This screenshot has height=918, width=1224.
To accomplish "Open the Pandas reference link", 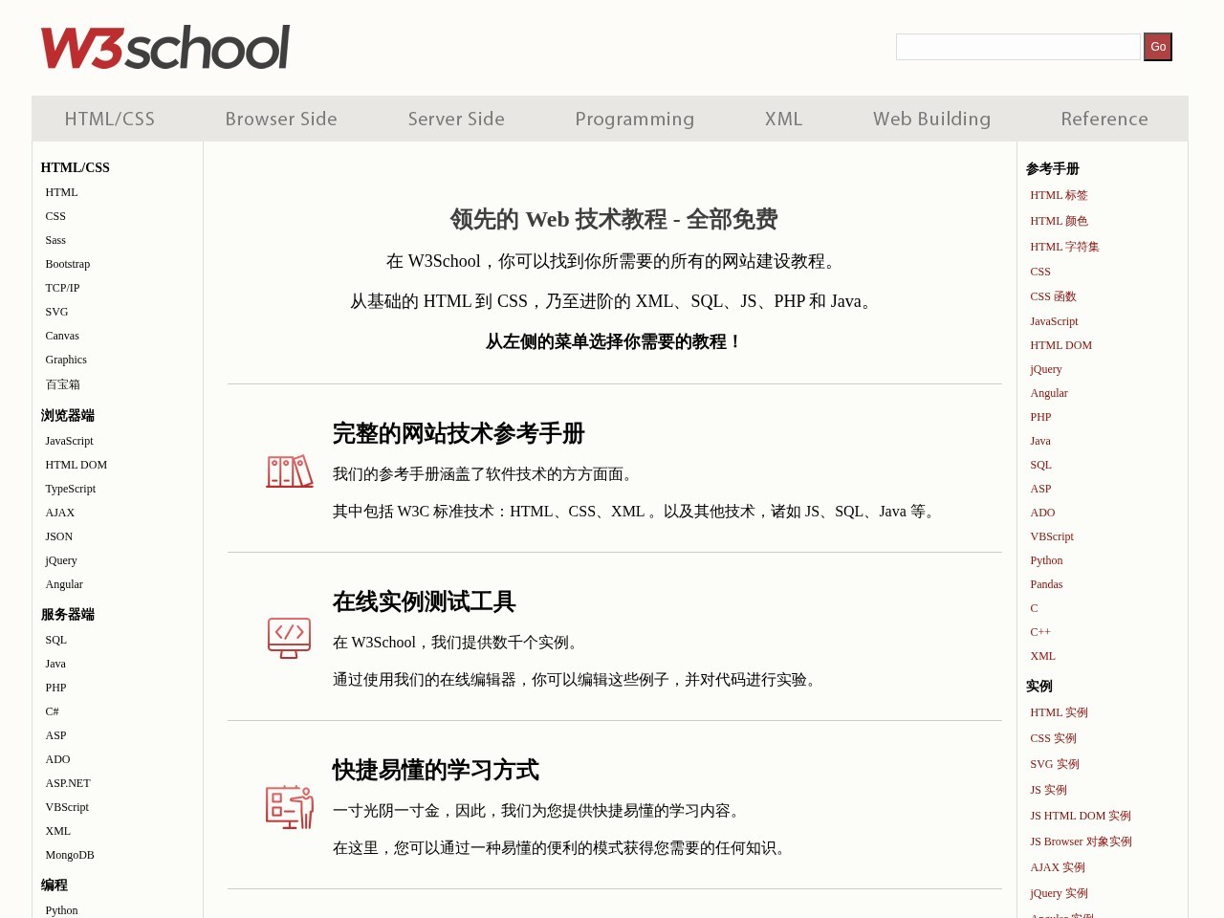I will (1046, 584).
